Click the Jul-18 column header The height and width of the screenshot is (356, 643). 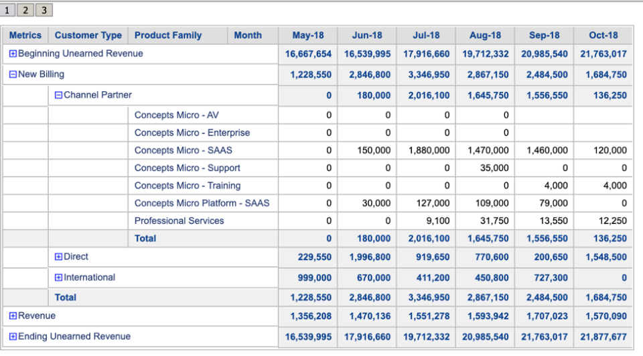pos(426,36)
